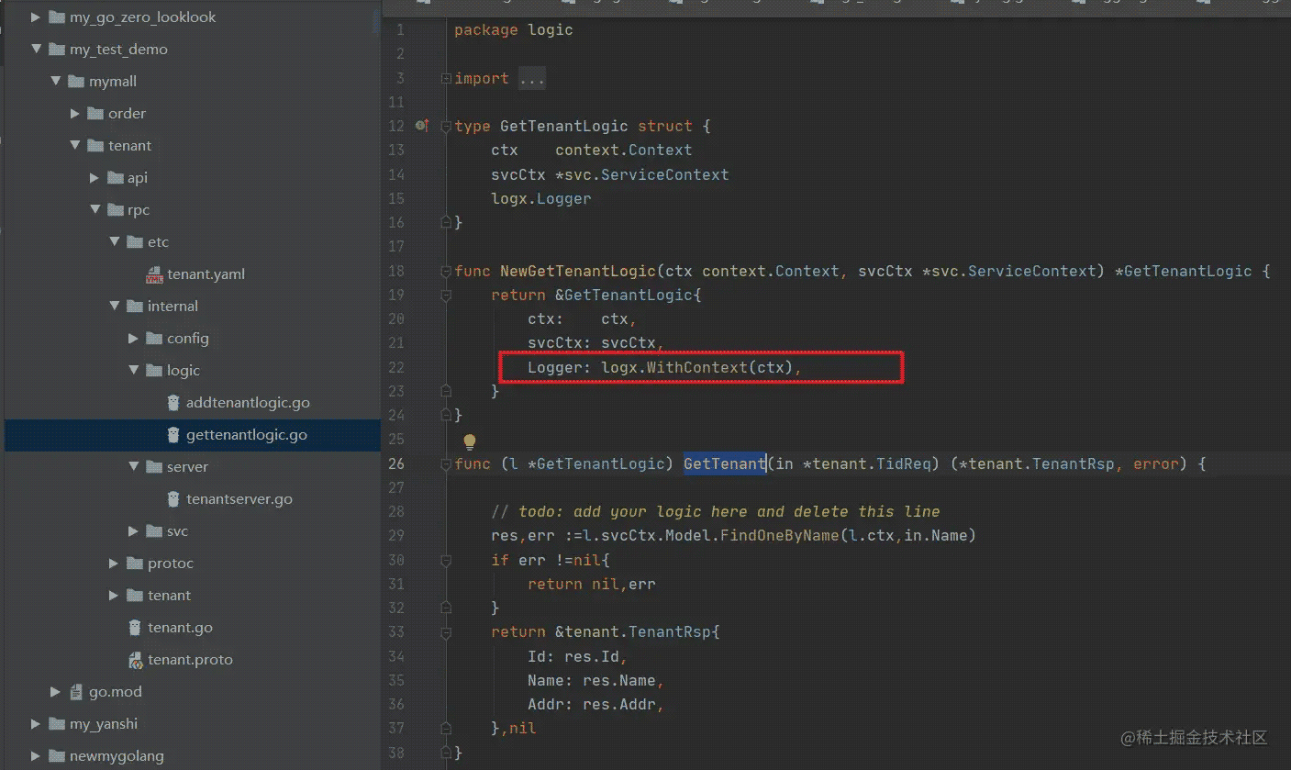Click folded import ellipsis to expand imports
Viewport: 1291px width, 770px height.
tap(532, 79)
